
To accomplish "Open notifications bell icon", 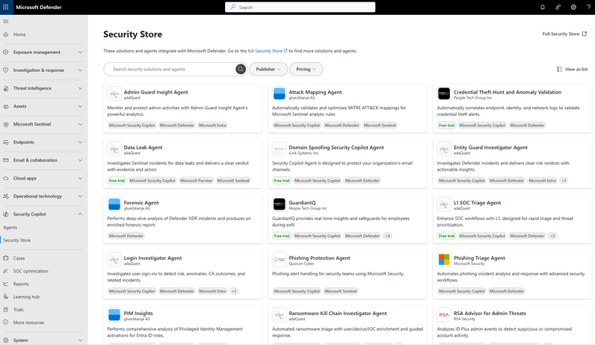I will tap(543, 7).
